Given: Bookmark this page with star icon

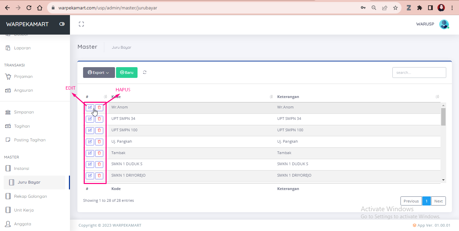Looking at the screenshot, I should point(395,8).
